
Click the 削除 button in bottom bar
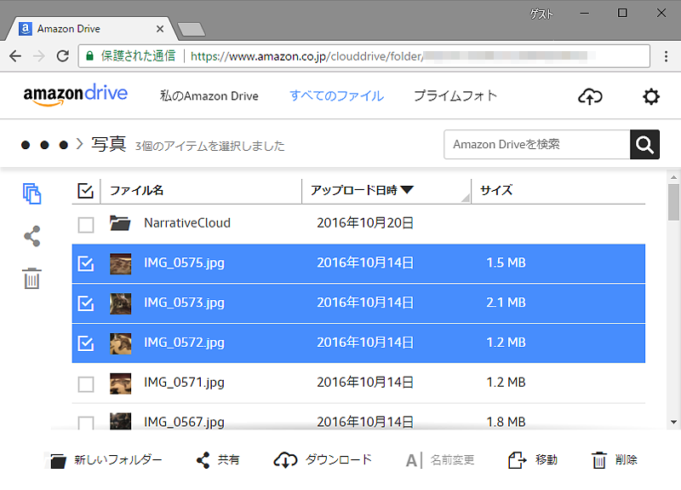pyautogui.click(x=614, y=460)
